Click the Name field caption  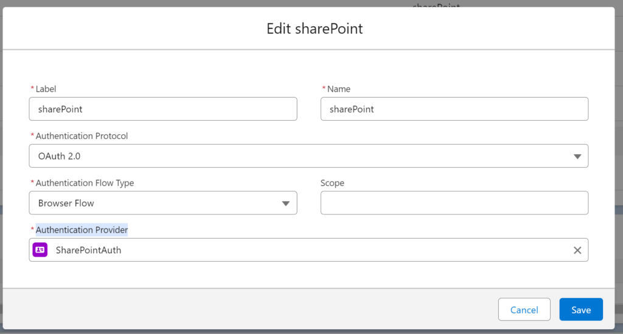(x=338, y=89)
